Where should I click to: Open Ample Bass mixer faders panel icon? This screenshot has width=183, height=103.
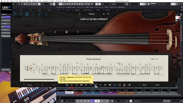pos(33,14)
